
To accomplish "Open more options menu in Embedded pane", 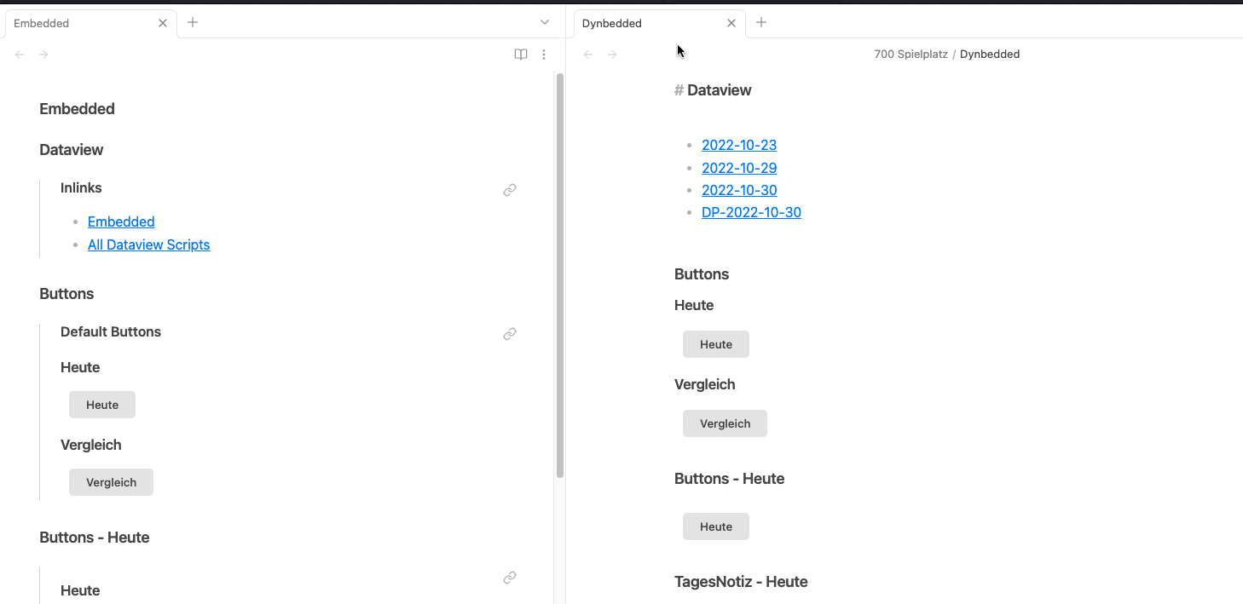I will pos(544,55).
